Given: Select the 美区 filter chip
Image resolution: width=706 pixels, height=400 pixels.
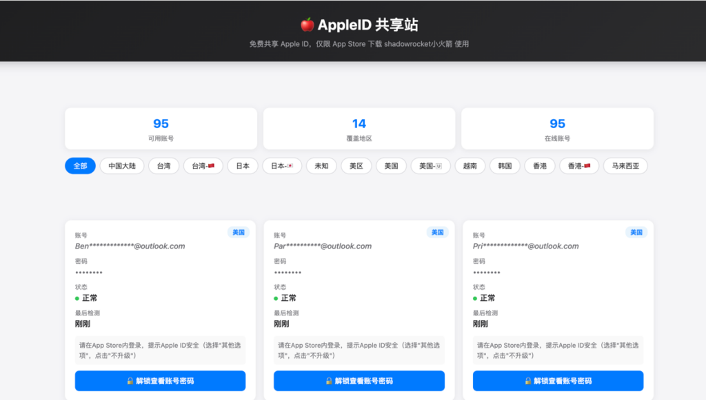Looking at the screenshot, I should pyautogui.click(x=356, y=166).
